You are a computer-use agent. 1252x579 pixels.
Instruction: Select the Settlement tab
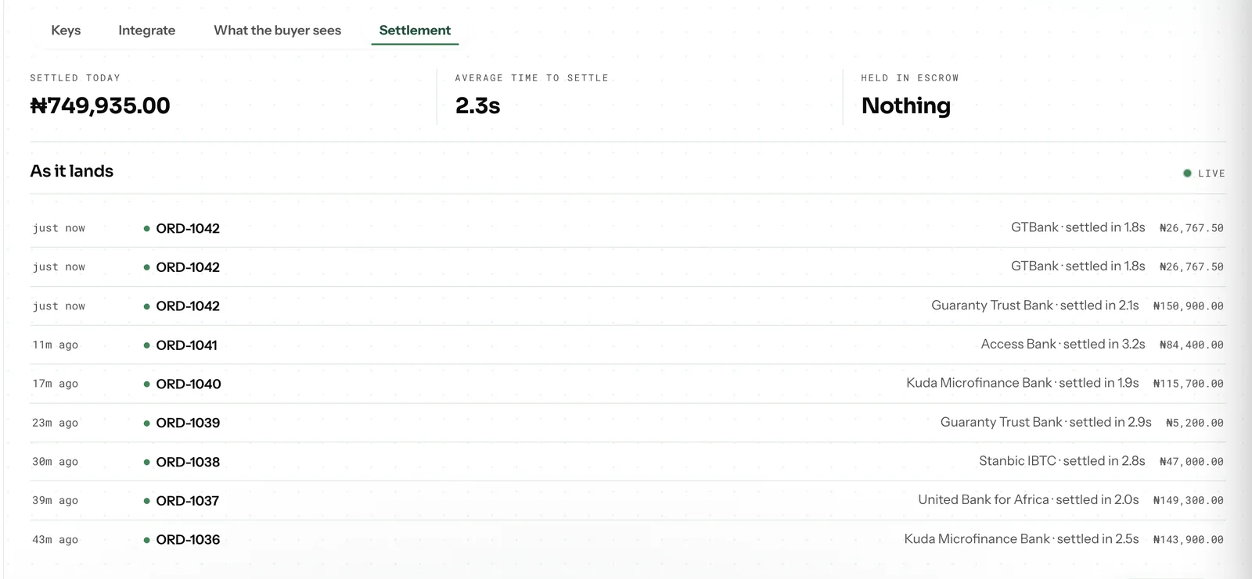click(x=415, y=30)
